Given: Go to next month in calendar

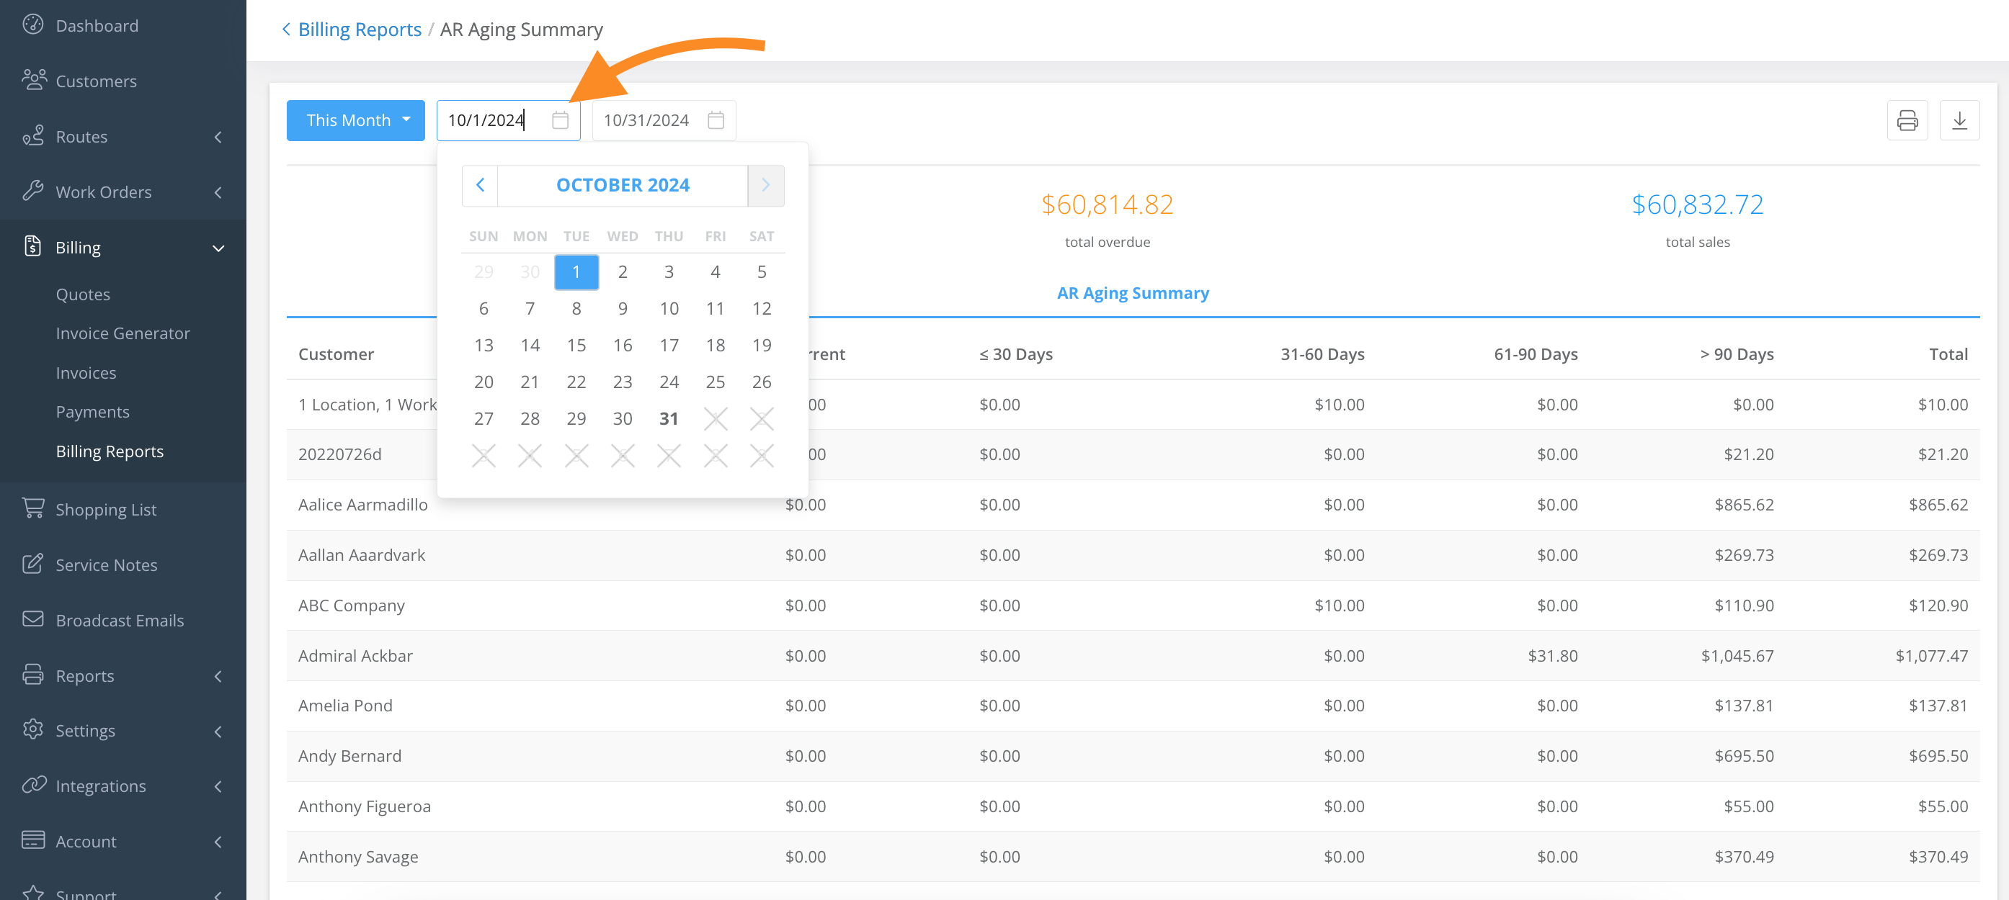Looking at the screenshot, I should [766, 184].
